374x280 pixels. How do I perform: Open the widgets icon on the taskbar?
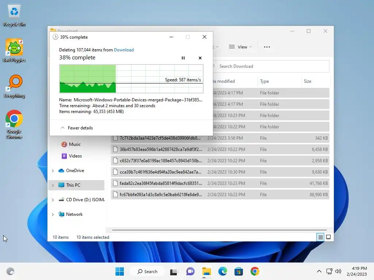point(10,271)
